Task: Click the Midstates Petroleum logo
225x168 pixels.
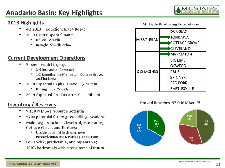Action: [x=197, y=10]
